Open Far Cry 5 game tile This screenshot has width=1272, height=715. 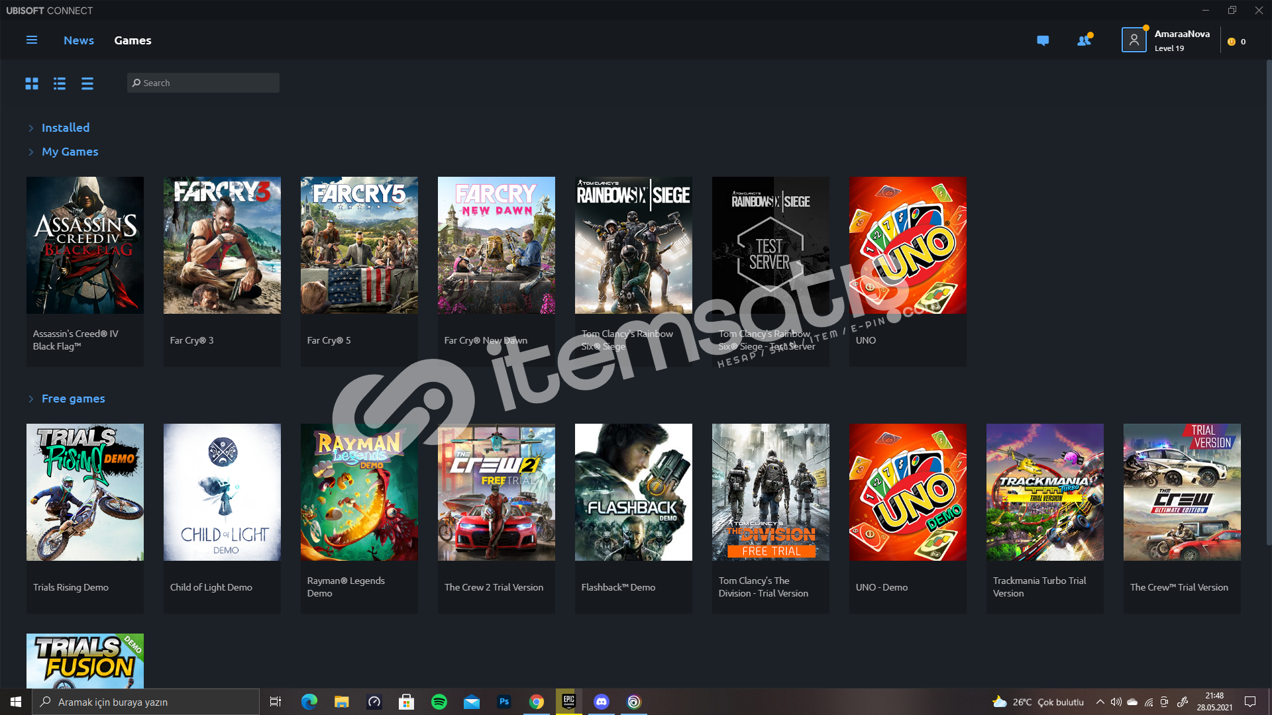pyautogui.click(x=359, y=246)
